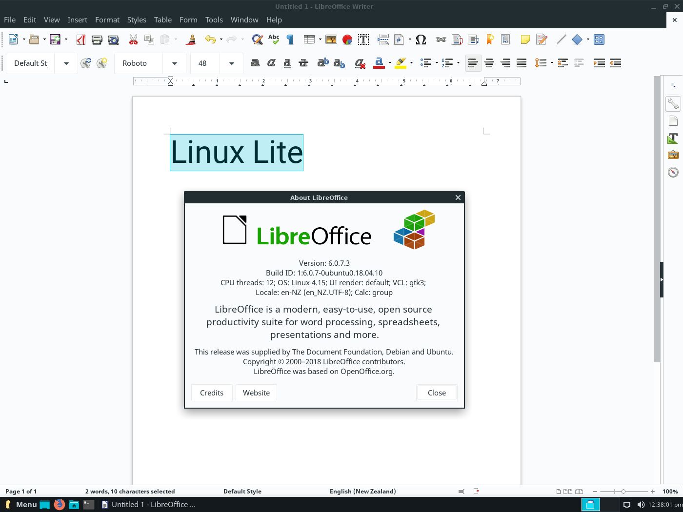Viewport: 683px width, 512px height.
Task: Insert a chart
Action: (x=347, y=39)
